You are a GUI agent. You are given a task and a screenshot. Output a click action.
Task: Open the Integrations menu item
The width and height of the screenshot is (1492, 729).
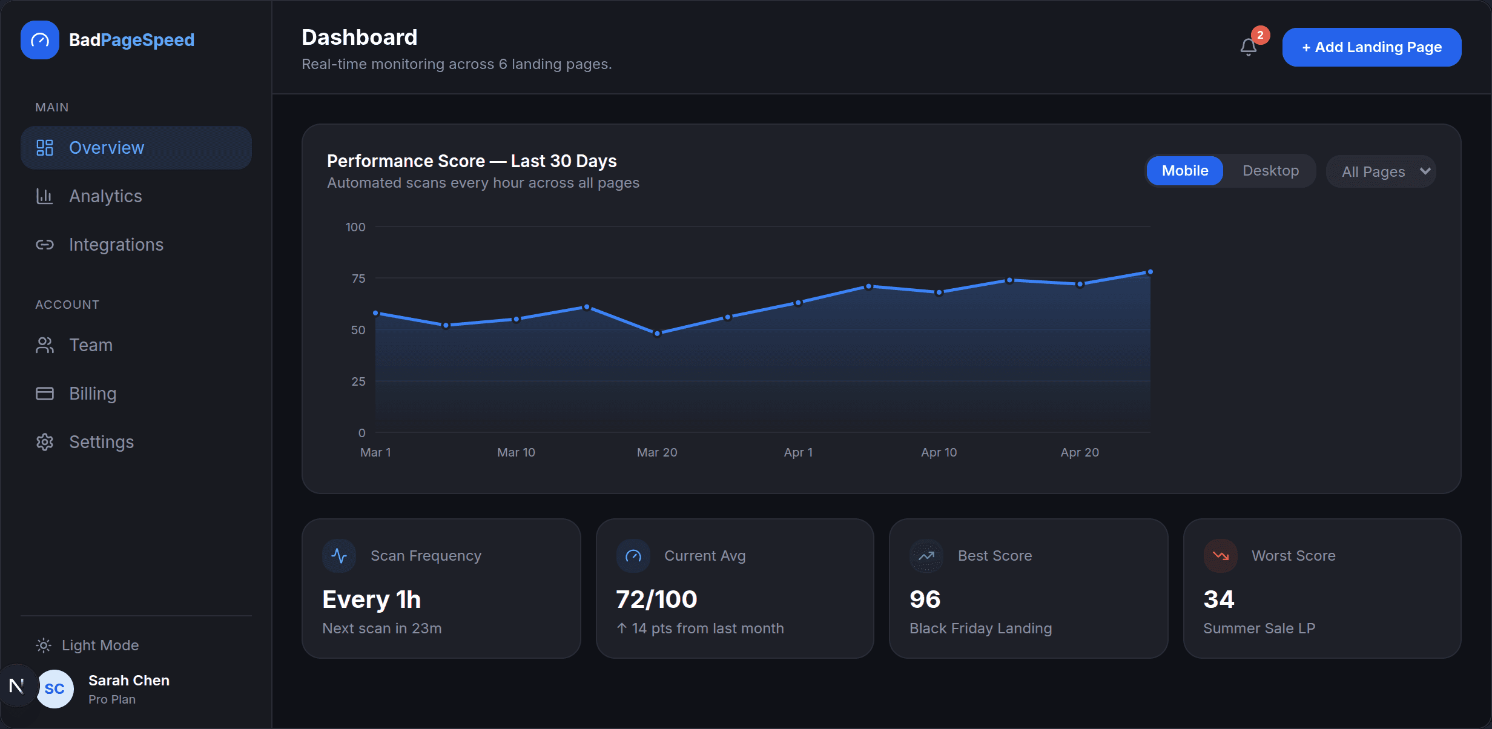(136, 245)
